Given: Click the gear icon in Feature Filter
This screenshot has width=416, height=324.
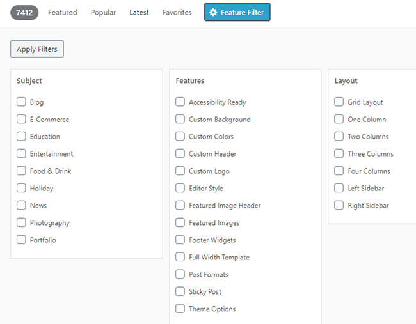Looking at the screenshot, I should 214,12.
